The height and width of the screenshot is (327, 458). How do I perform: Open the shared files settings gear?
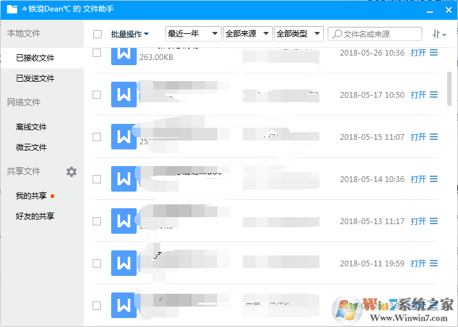72,172
